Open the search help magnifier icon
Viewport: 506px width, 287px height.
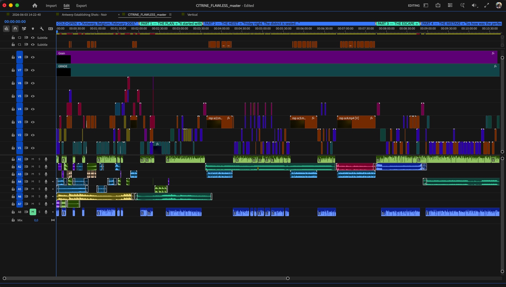[x=462, y=5]
